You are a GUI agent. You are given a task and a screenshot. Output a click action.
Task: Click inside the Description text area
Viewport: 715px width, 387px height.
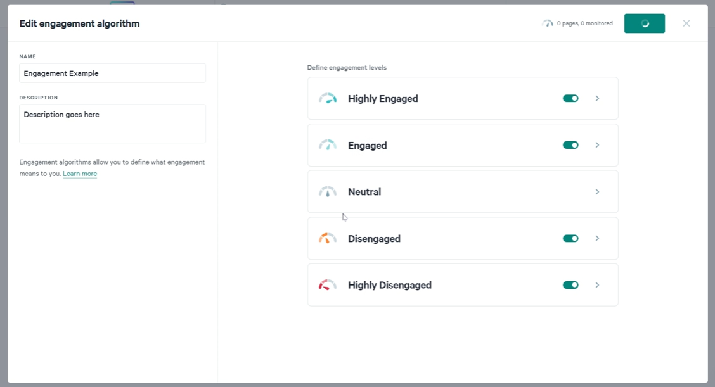(112, 124)
